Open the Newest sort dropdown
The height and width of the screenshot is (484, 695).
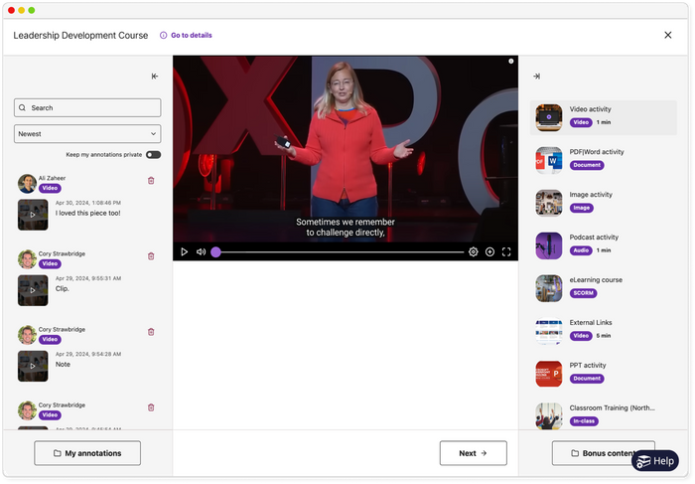pyautogui.click(x=87, y=134)
